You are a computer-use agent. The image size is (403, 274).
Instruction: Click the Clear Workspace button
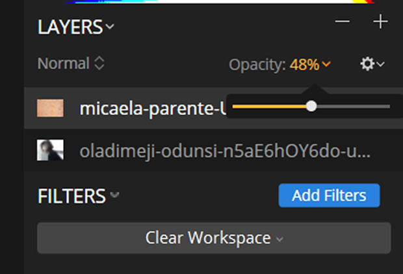pyautogui.click(x=214, y=238)
